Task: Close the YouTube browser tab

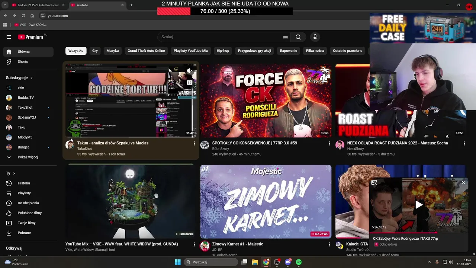Action: tap(122, 5)
